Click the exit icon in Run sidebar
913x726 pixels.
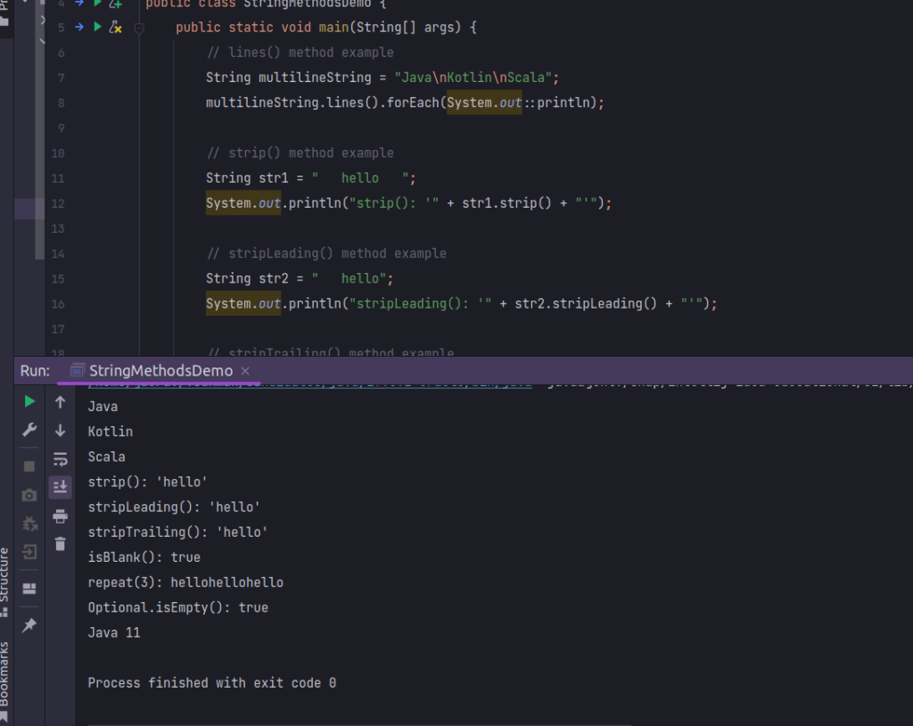[x=29, y=552]
